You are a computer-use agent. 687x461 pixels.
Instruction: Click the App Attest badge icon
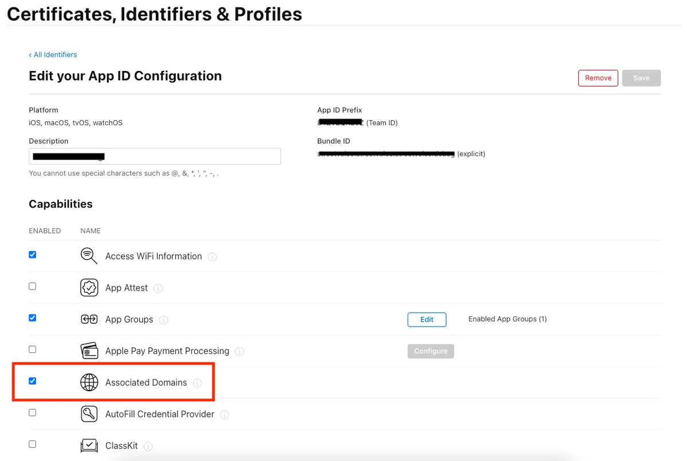click(x=89, y=288)
